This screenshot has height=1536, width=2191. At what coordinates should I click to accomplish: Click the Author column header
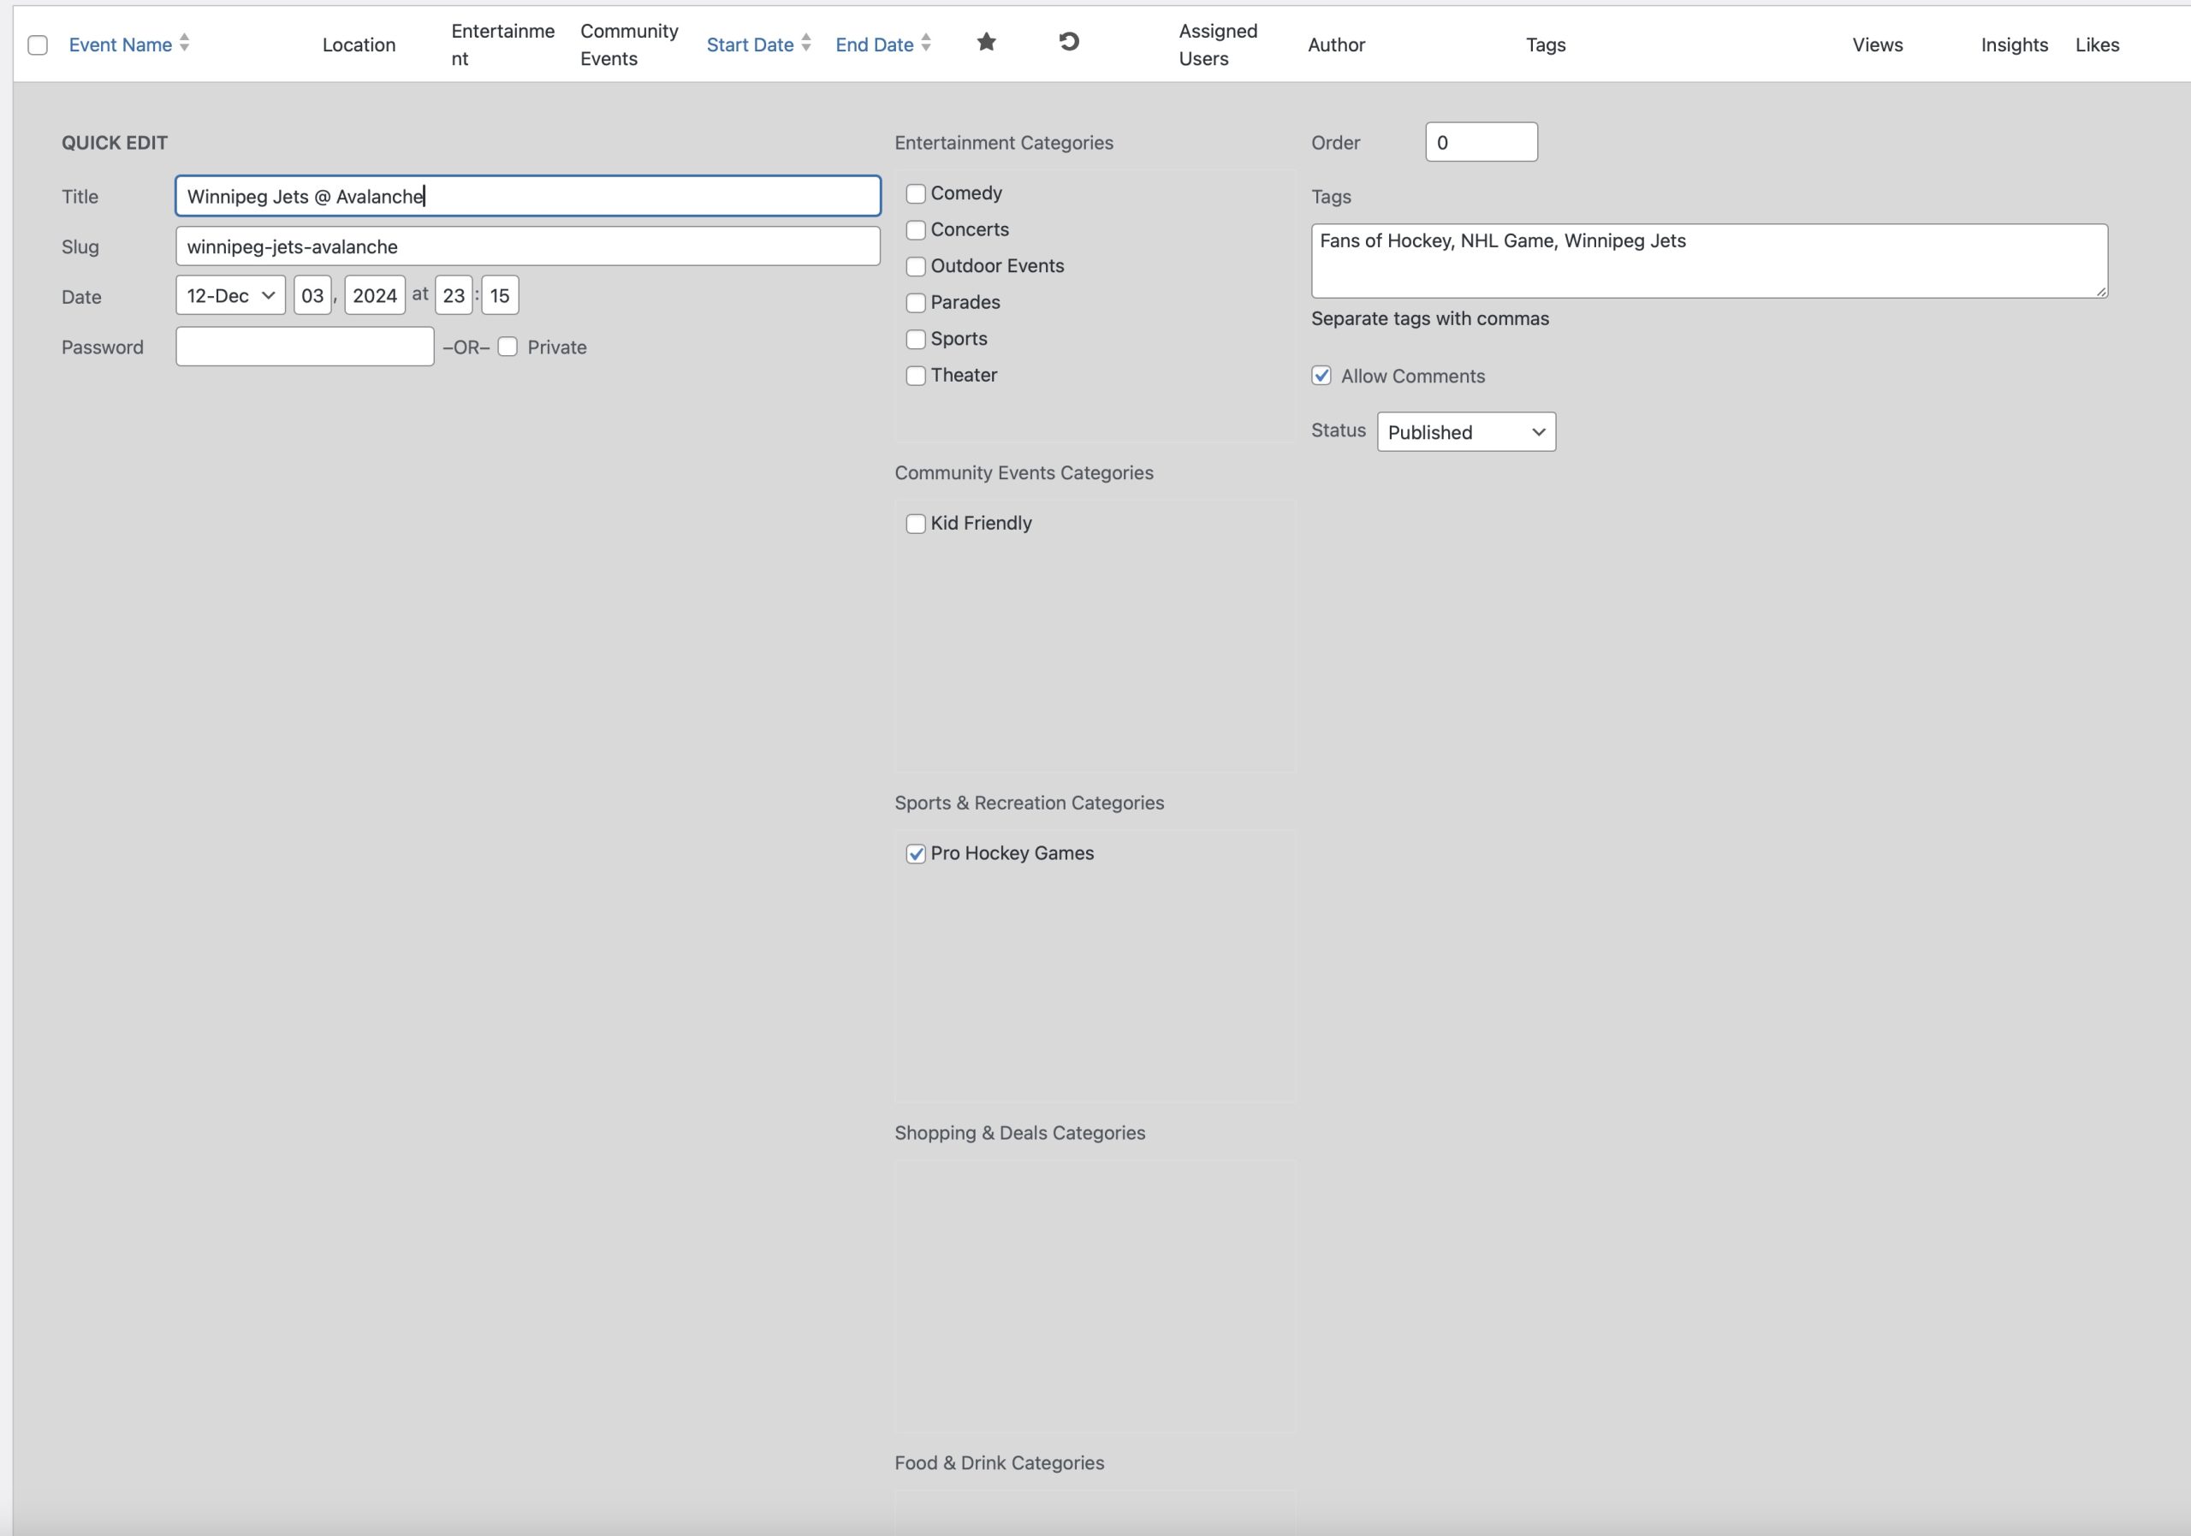click(1336, 44)
